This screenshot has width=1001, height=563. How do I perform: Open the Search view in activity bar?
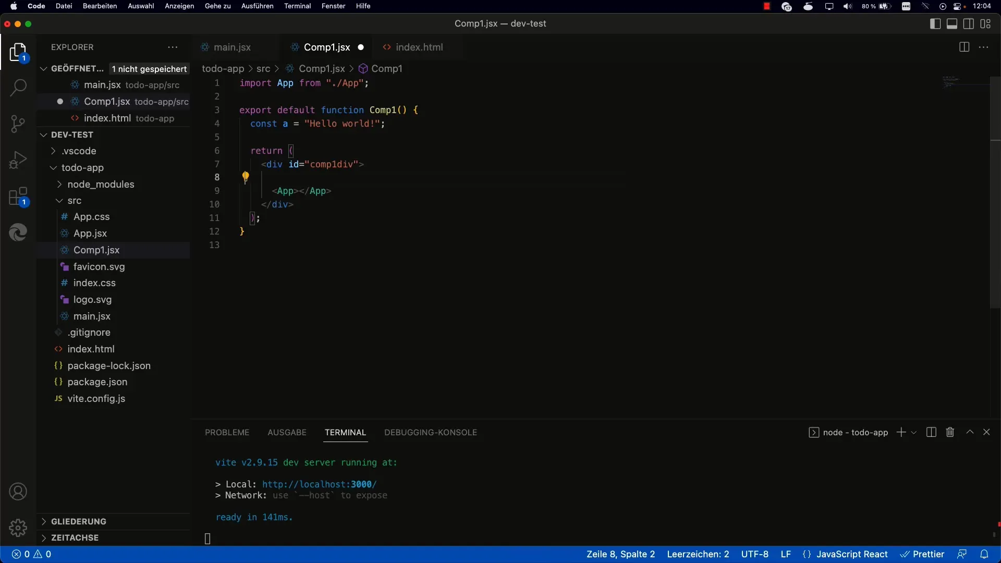click(x=18, y=88)
